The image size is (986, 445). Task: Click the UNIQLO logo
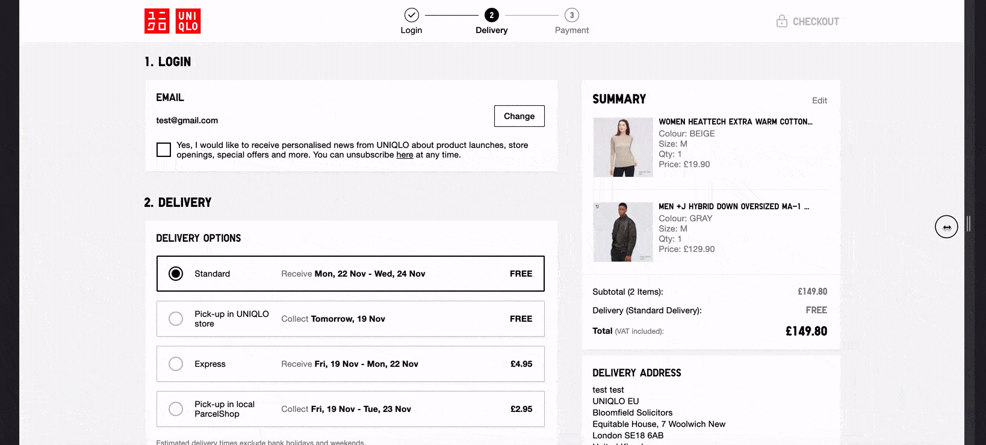pyautogui.click(x=172, y=21)
